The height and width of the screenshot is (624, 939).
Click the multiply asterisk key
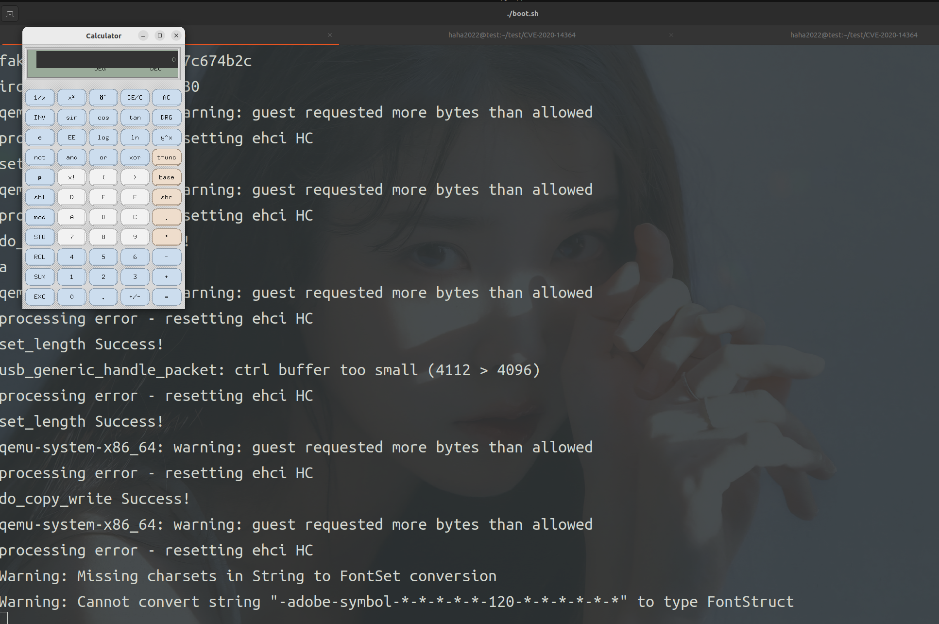tap(167, 237)
